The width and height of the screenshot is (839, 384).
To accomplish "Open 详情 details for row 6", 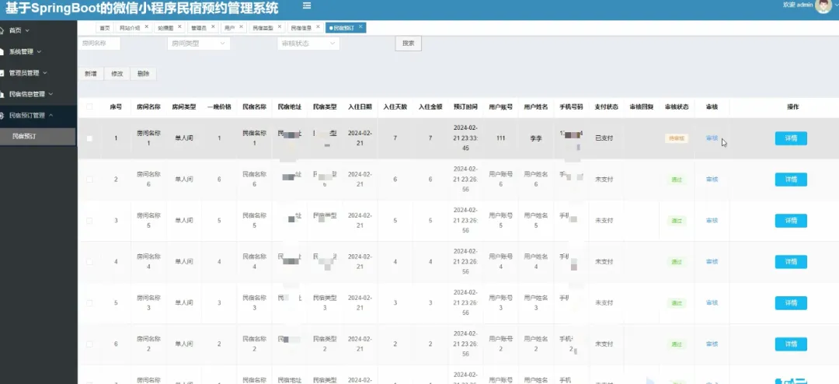I will 791,344.
